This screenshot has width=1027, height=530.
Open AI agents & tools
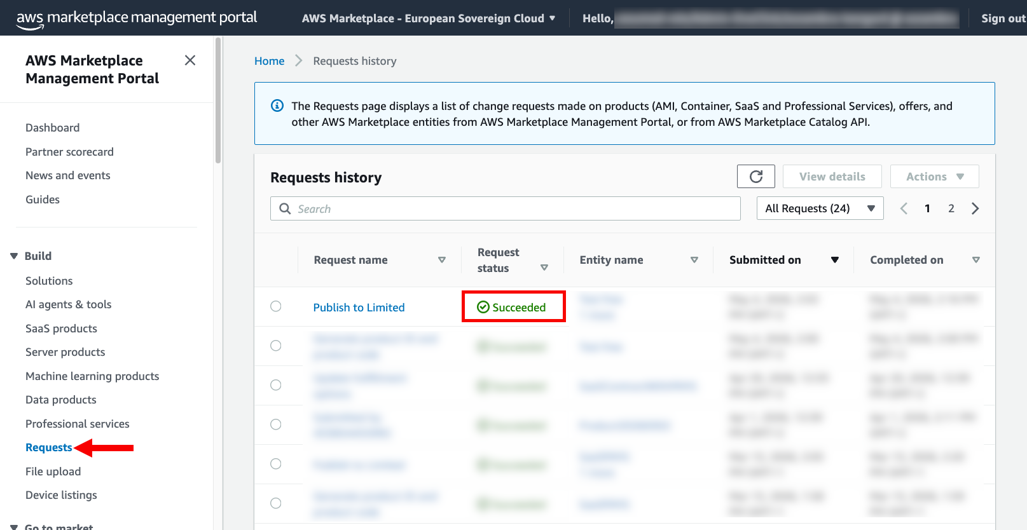tap(69, 304)
